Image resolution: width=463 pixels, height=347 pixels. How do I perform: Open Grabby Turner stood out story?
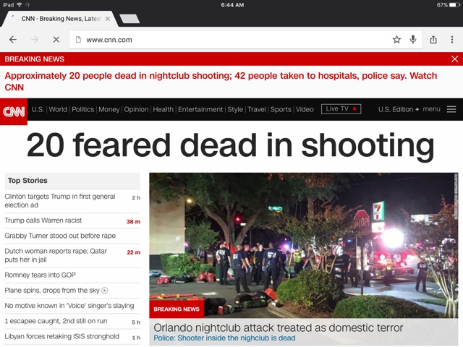click(60, 236)
